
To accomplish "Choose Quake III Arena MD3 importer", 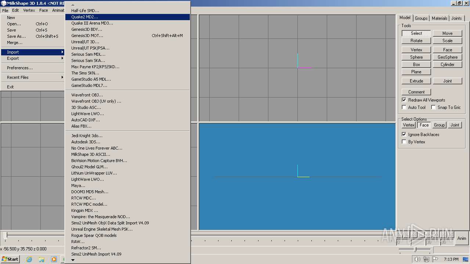I will (x=127, y=23).
